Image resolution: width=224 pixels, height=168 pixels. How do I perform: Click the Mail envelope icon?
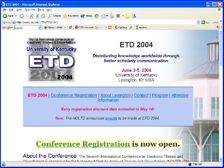(104, 16)
